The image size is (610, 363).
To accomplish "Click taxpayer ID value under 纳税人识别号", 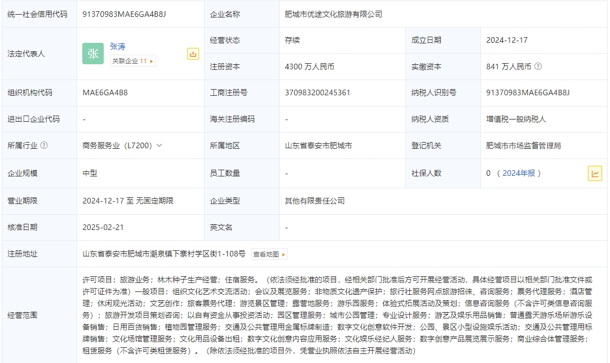I will click(x=528, y=92).
